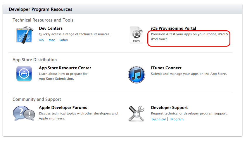
Task: Click the Submit and manage your apps text
Action: [189, 74]
